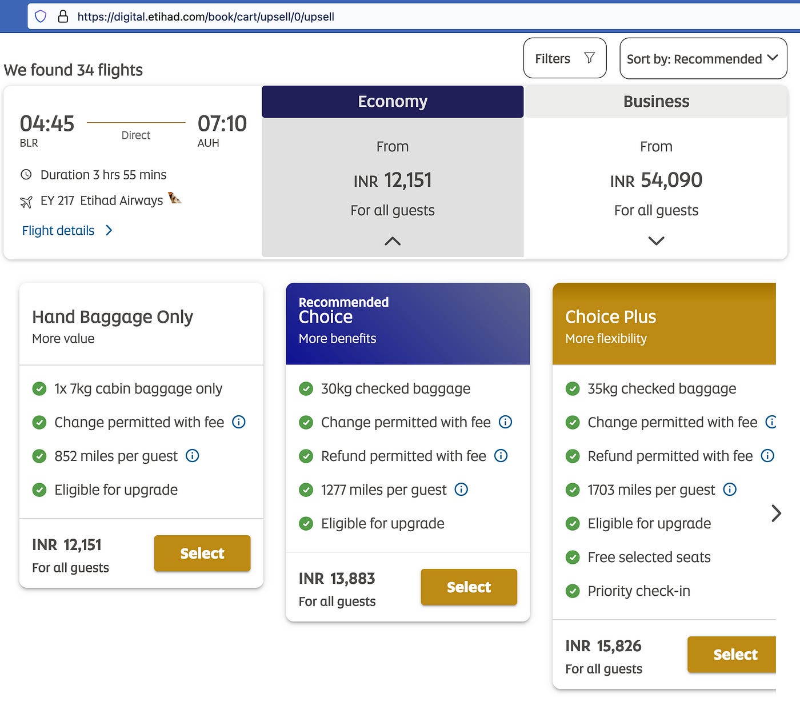Click the airplane icon beside EY 217
This screenshot has width=800, height=710.
point(26,201)
